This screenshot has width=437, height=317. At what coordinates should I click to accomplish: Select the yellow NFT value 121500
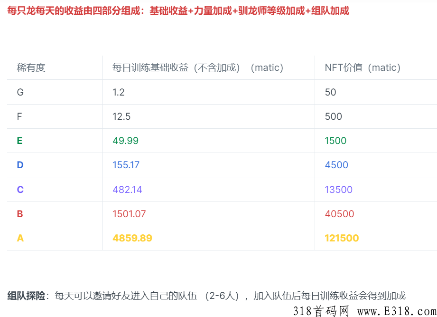(x=342, y=238)
